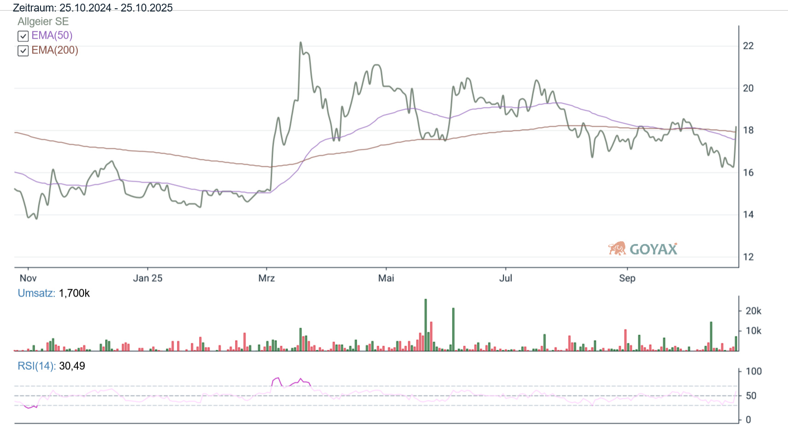Screen dimensions: 788x426
Task: Click the GOYAX bull logo icon
Action: point(617,249)
